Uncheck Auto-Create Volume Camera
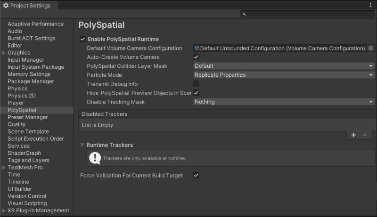Viewport: 377px width, 217px height. 196,57
